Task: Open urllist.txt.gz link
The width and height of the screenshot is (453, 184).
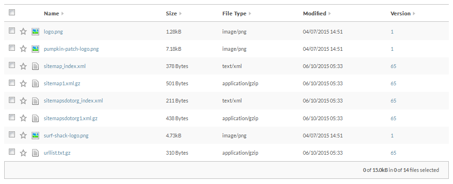Action: tap(57, 153)
